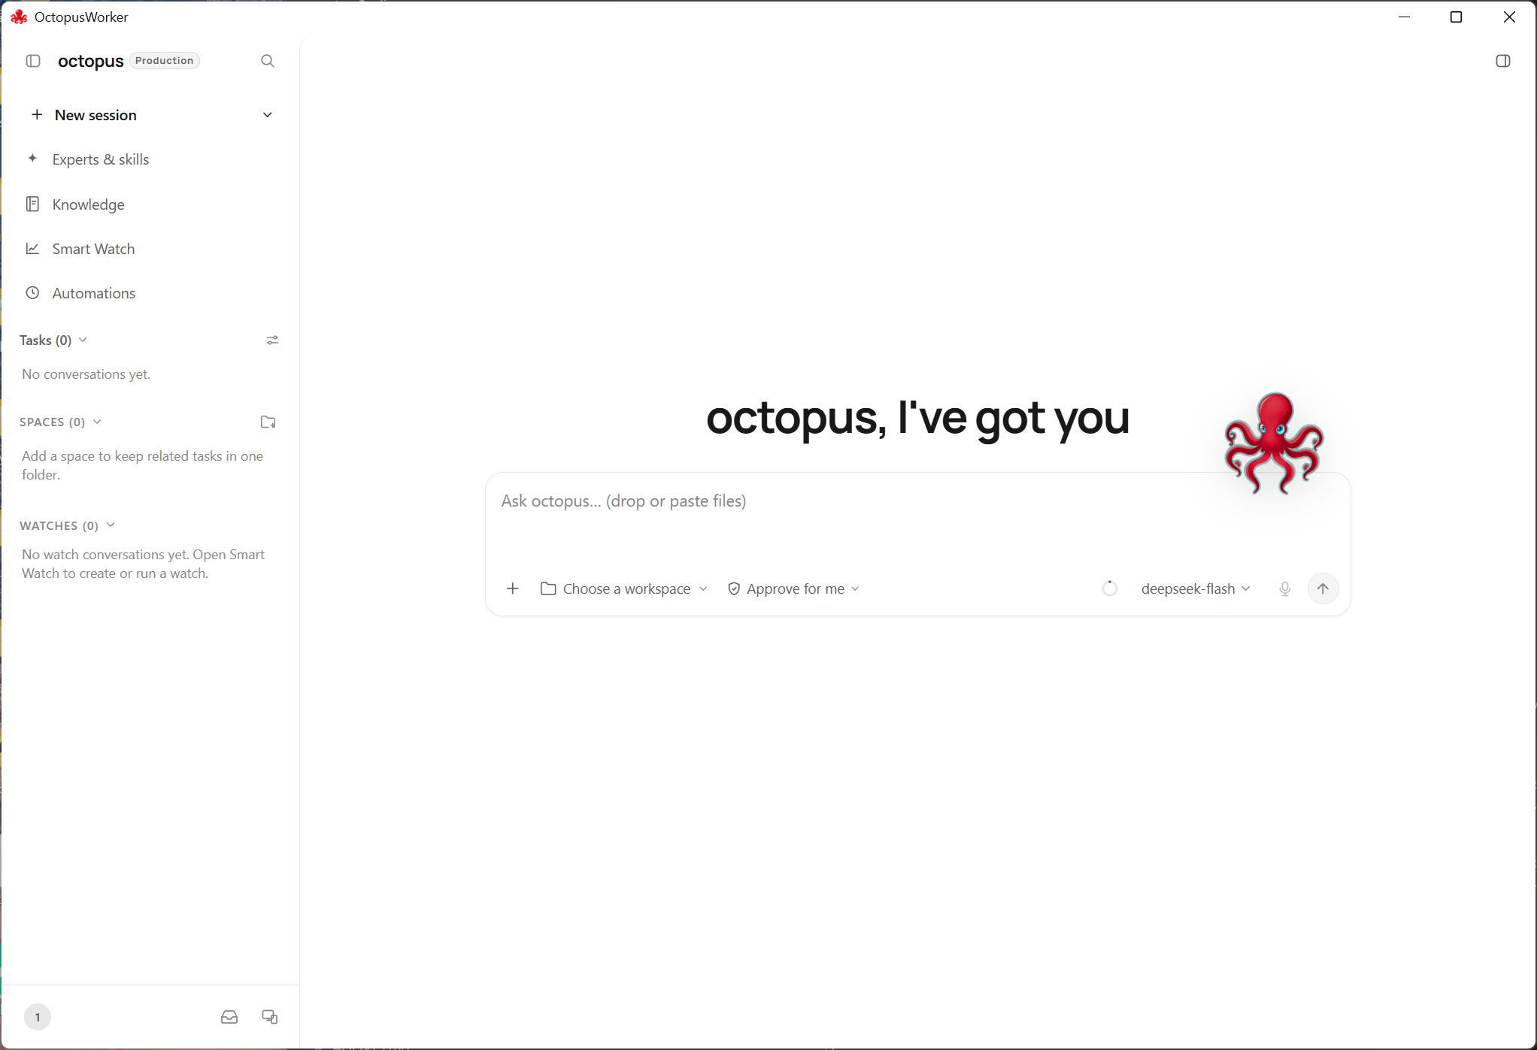Viewport: 1537px width, 1050px height.
Task: Click the Production environment badge
Action: tap(165, 61)
